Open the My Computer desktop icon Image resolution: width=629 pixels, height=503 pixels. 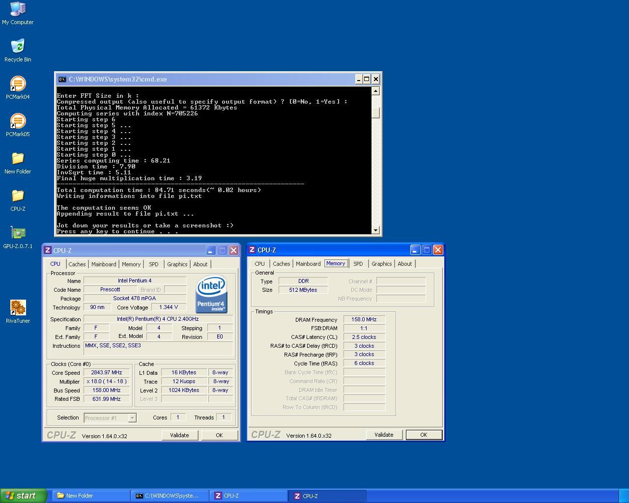point(18,13)
